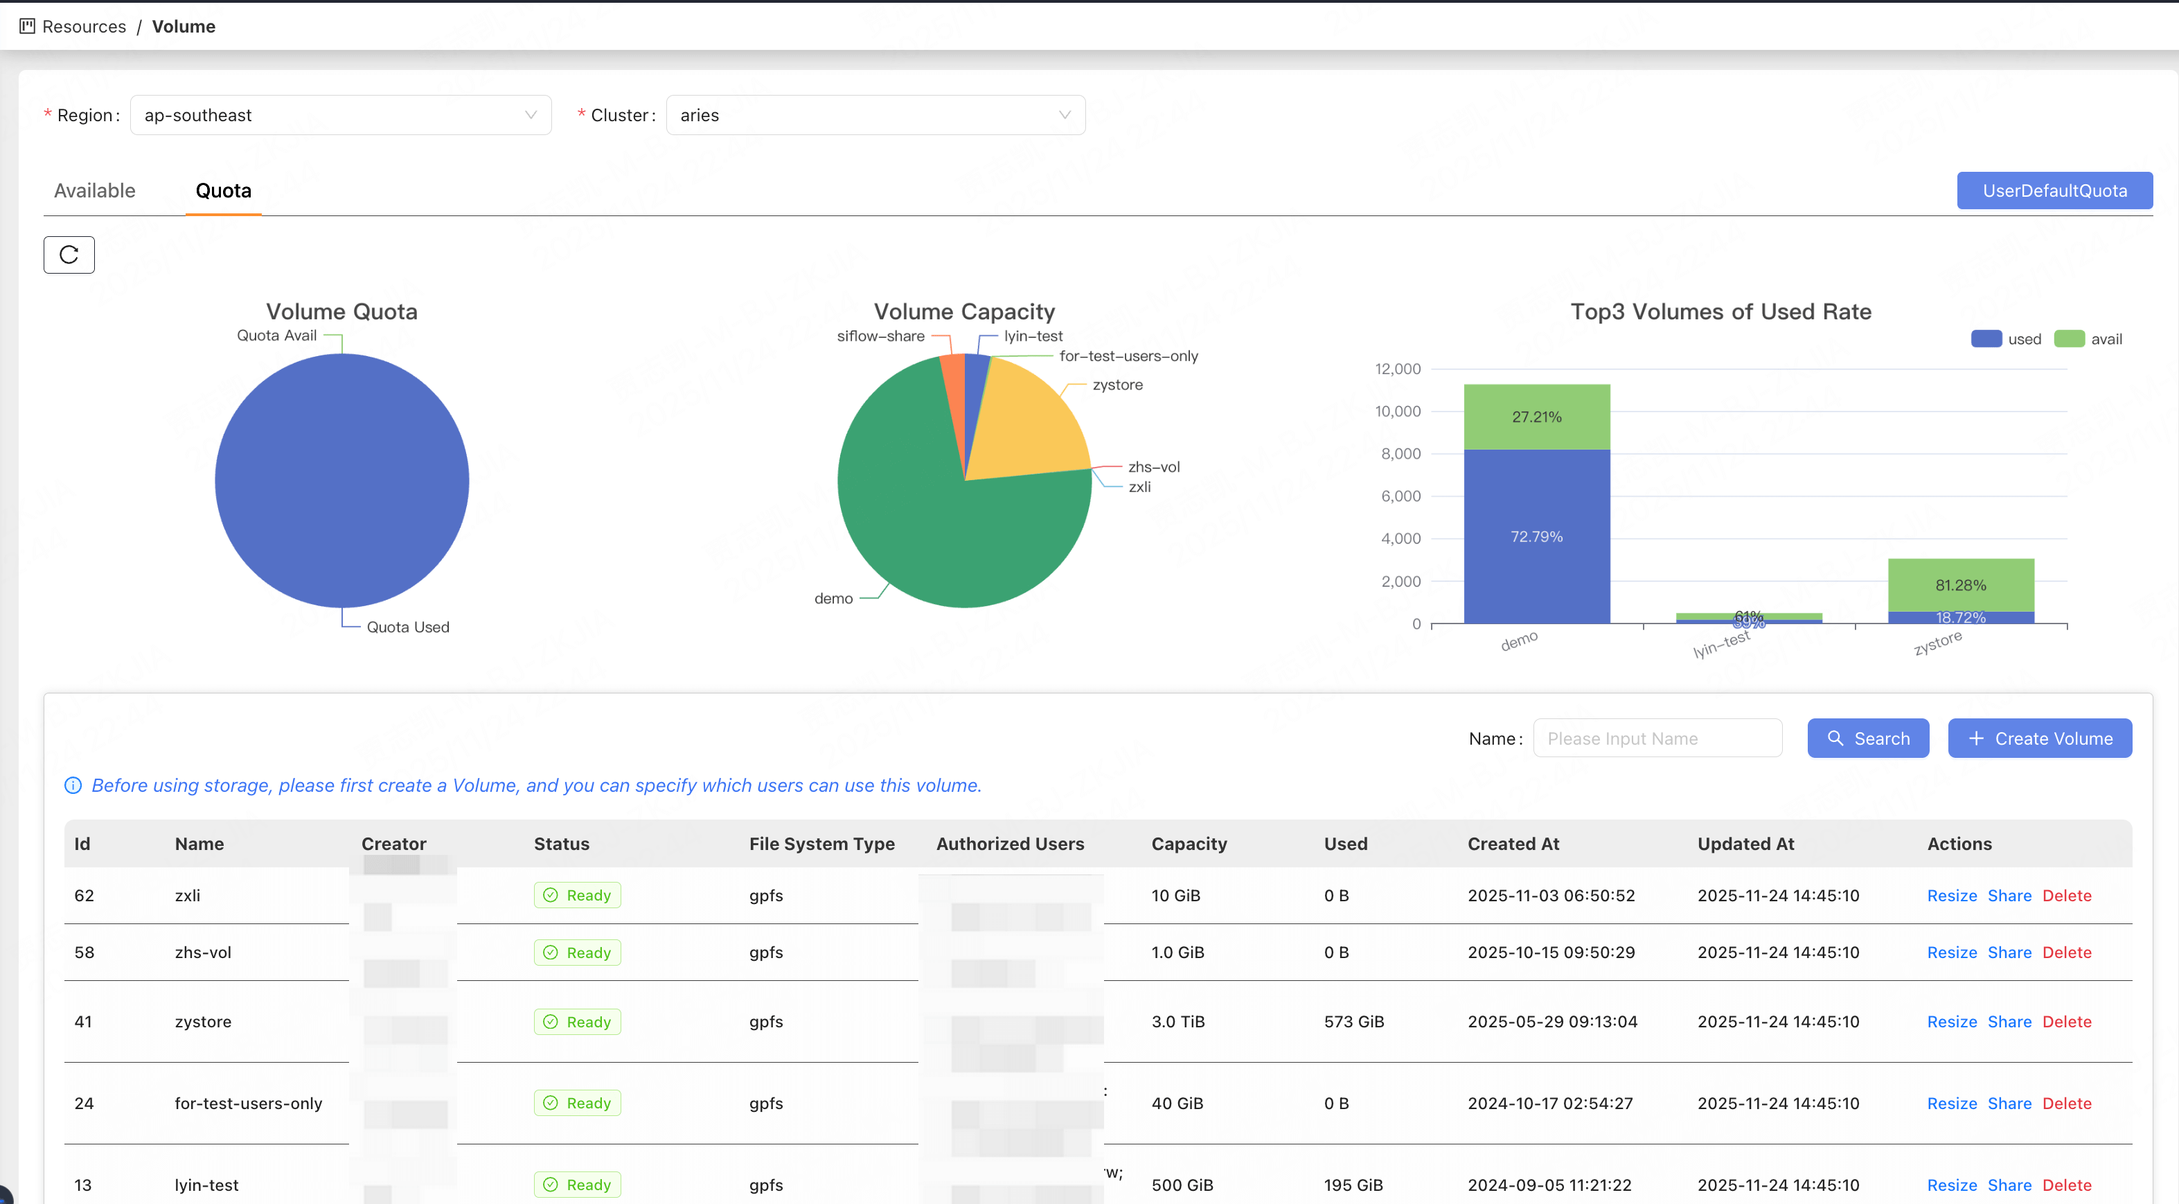Click the Ready status badge for zhs-vol
This screenshot has height=1204, width=2179.
point(577,953)
